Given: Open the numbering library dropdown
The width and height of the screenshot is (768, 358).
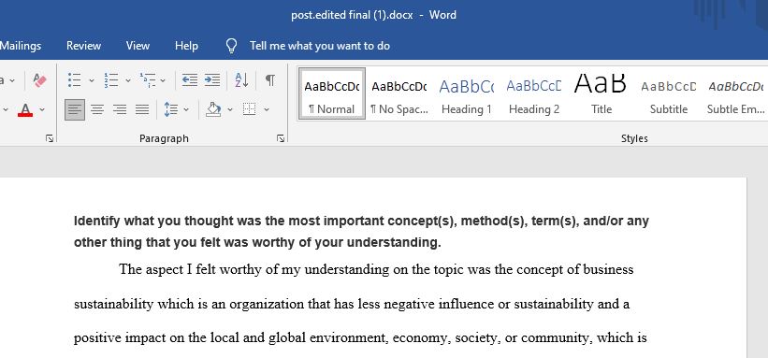Looking at the screenshot, I should pyautogui.click(x=128, y=79).
